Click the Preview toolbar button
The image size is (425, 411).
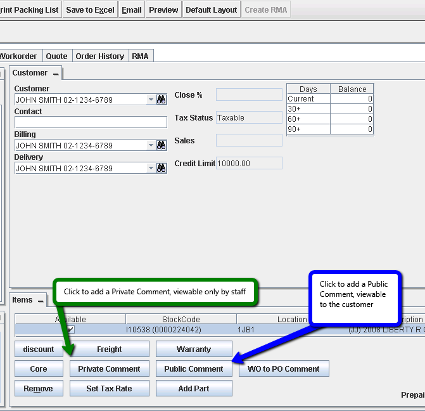[163, 10]
